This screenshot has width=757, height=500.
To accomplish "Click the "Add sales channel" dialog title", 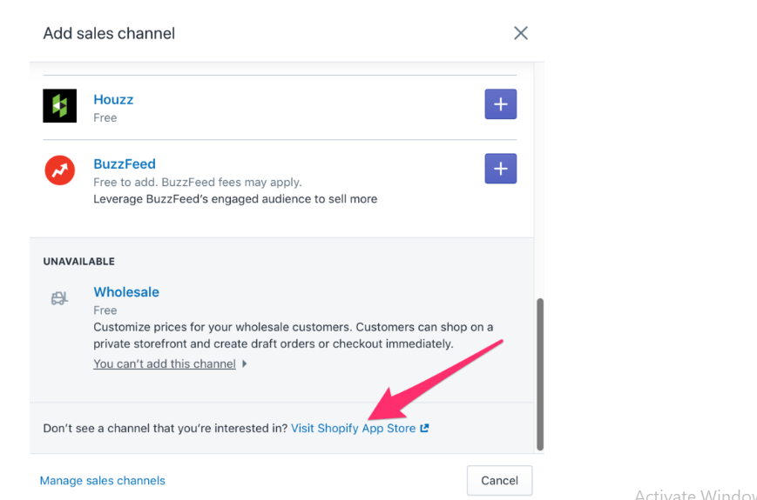I will tap(109, 34).
